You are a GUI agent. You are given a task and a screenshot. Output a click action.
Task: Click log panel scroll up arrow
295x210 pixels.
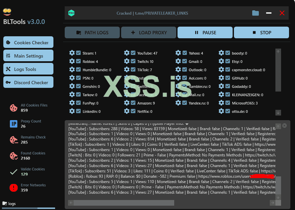pyautogui.click(x=278, y=126)
